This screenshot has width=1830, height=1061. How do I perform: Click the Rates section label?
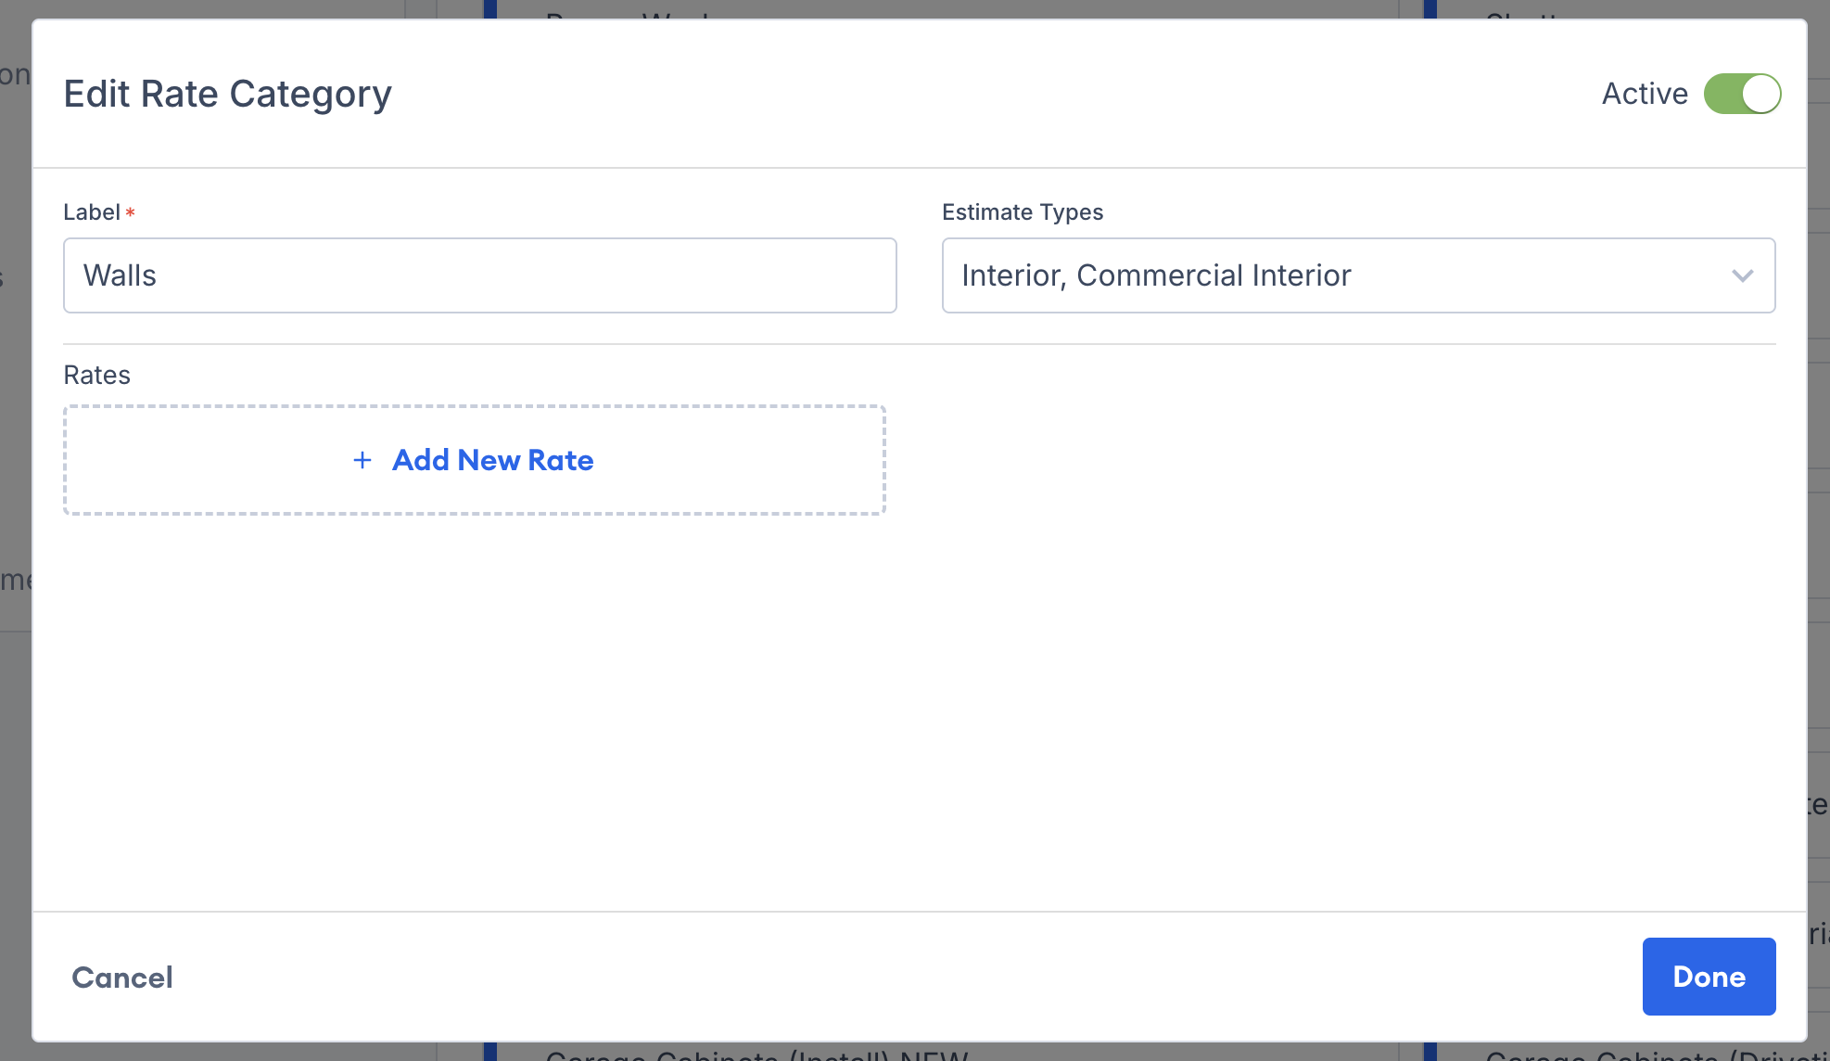(97, 375)
